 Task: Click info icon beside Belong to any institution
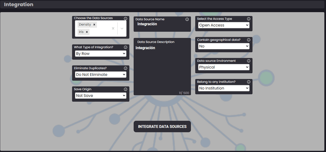click(x=248, y=82)
